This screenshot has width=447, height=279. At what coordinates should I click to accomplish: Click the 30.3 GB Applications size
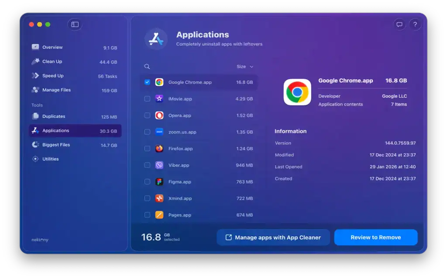pos(108,131)
